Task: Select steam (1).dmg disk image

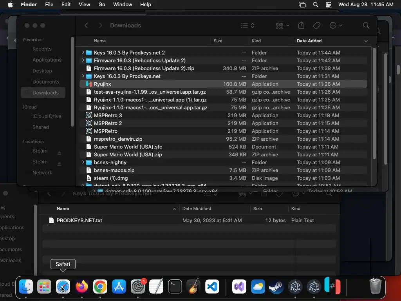Action: [x=223, y=178]
